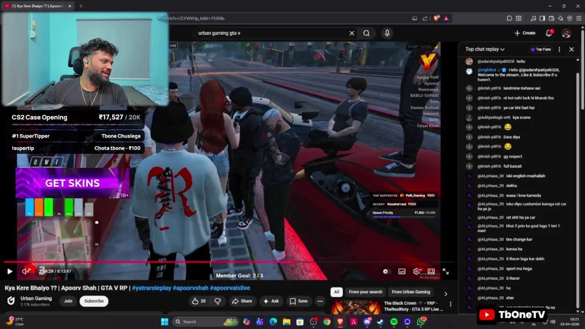Open Brave Wallet icon
Image resolution: width=585 pixels, height=329 pixels.
tap(551, 18)
